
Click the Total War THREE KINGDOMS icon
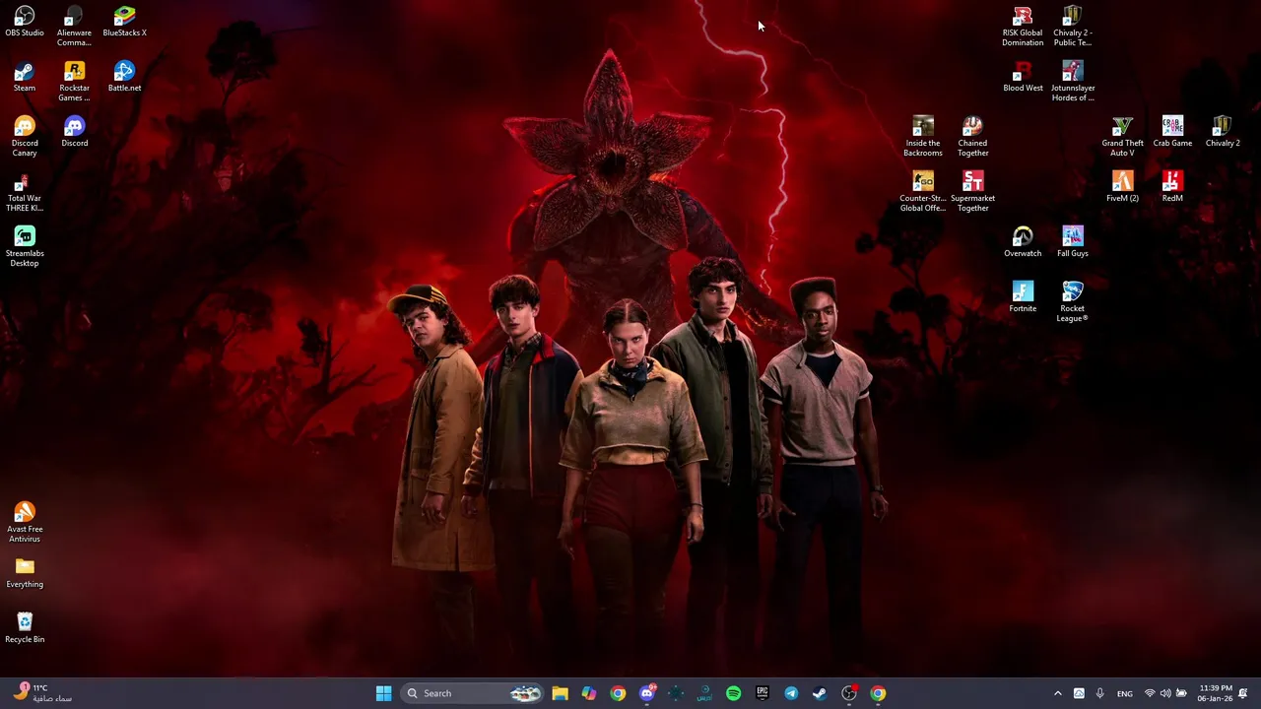point(25,192)
